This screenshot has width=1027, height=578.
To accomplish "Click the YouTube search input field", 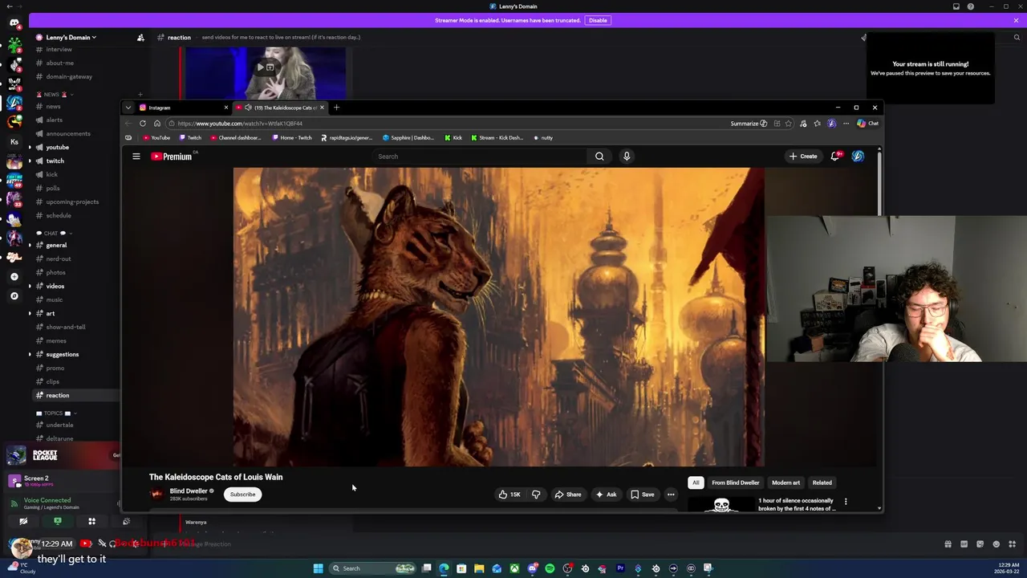I will pyautogui.click(x=480, y=157).
